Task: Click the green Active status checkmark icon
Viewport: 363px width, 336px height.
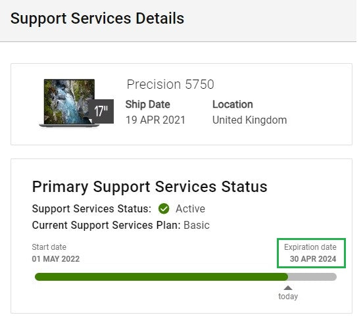Action: click(164, 208)
